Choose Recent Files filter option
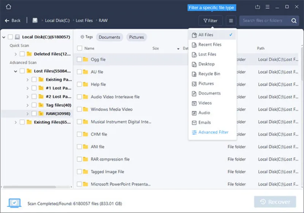 [212, 45]
